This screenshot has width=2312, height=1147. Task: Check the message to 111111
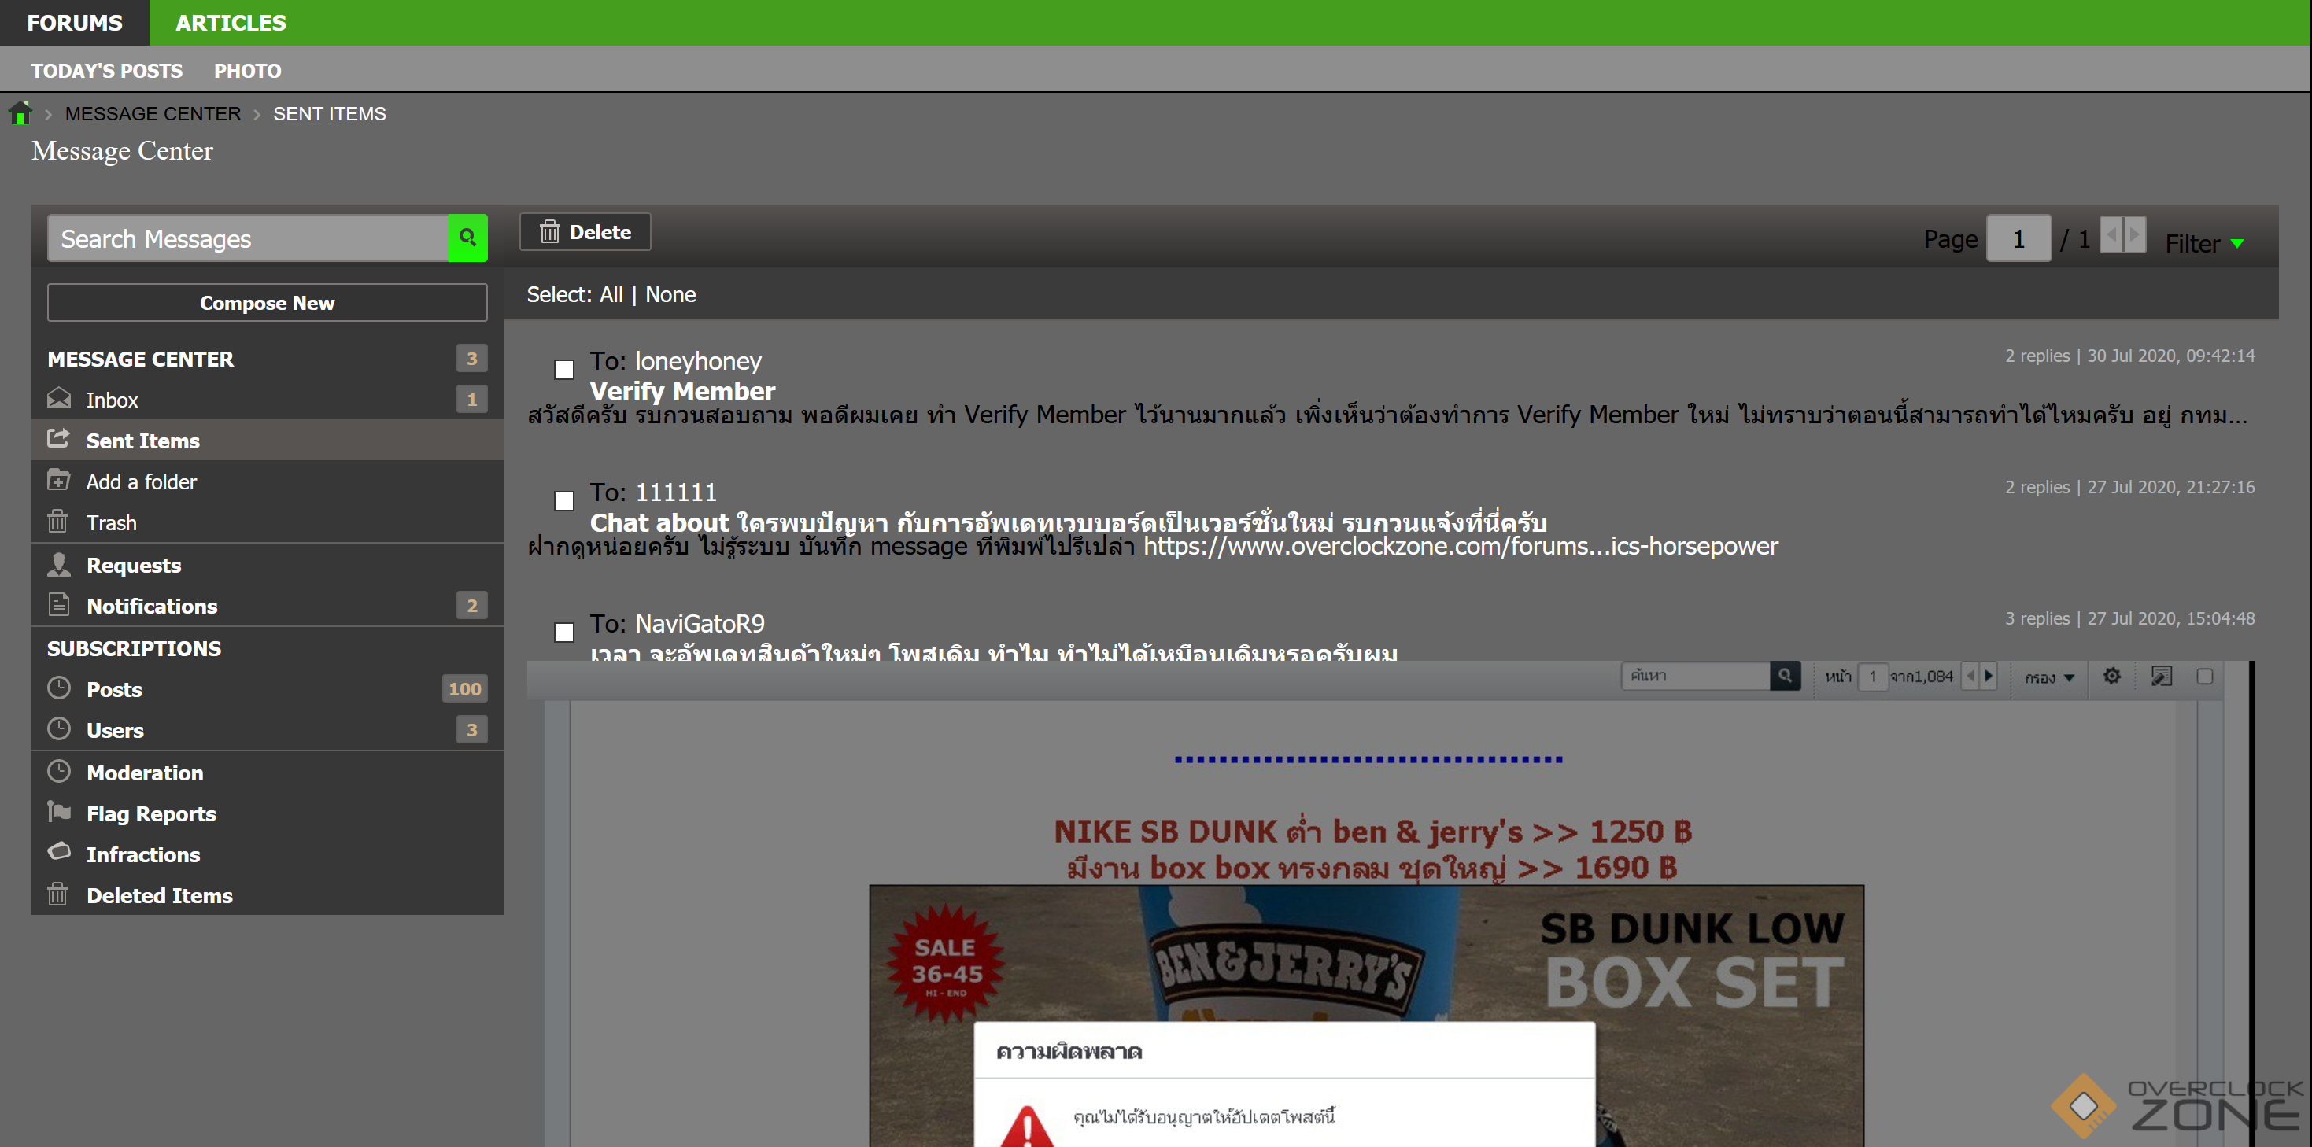point(563,501)
